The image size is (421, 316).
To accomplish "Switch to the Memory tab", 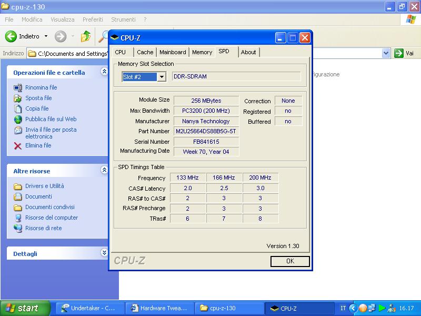I will [x=202, y=52].
